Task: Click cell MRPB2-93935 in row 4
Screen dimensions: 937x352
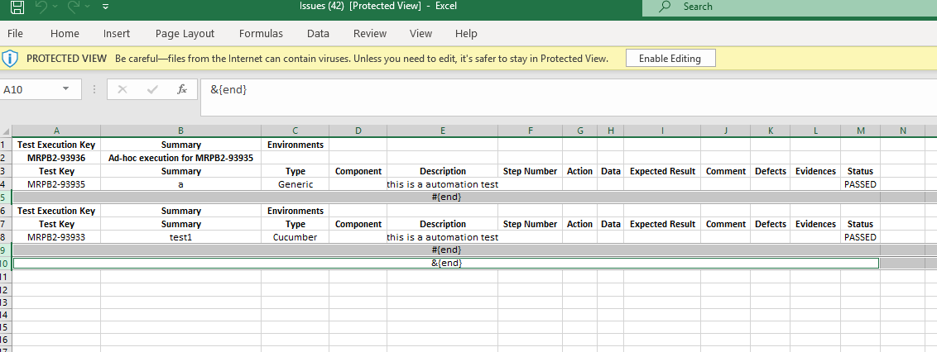Action: 56,184
